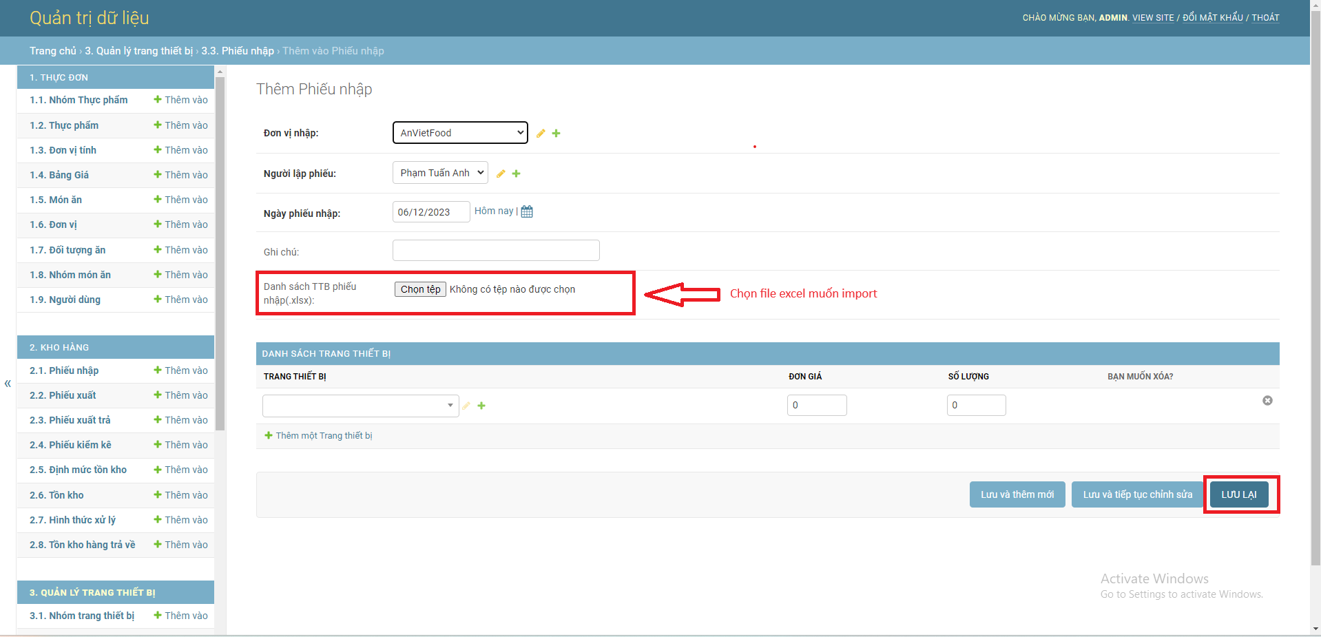
Task: Click the LƯU LẠI save button
Action: (x=1238, y=494)
